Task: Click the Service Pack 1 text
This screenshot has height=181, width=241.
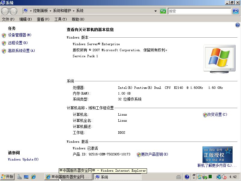Action: [x=85, y=56]
